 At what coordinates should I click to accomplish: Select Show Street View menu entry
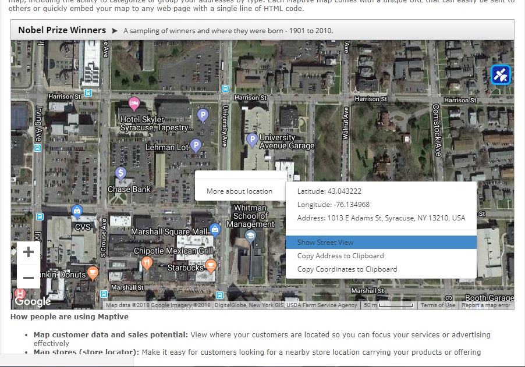[381, 242]
